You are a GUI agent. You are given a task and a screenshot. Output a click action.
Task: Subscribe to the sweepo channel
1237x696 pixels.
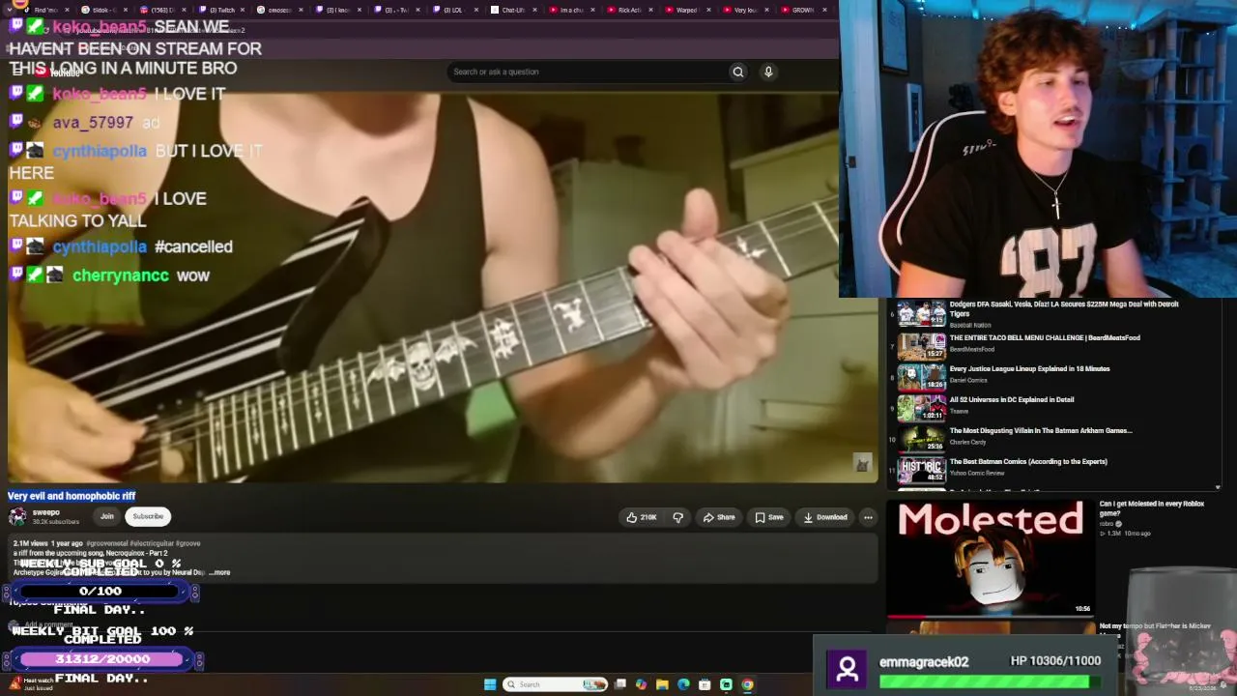point(148,516)
